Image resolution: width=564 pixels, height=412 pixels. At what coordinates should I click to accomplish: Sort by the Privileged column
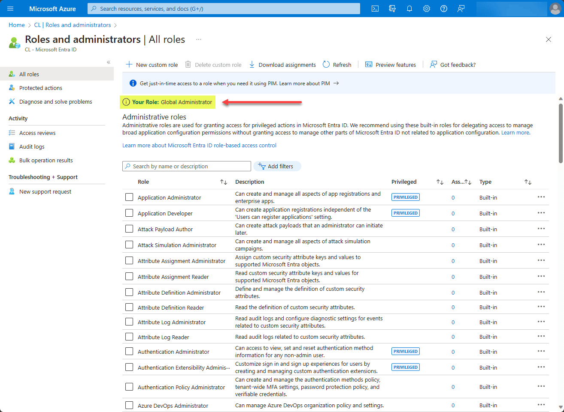tap(440, 182)
